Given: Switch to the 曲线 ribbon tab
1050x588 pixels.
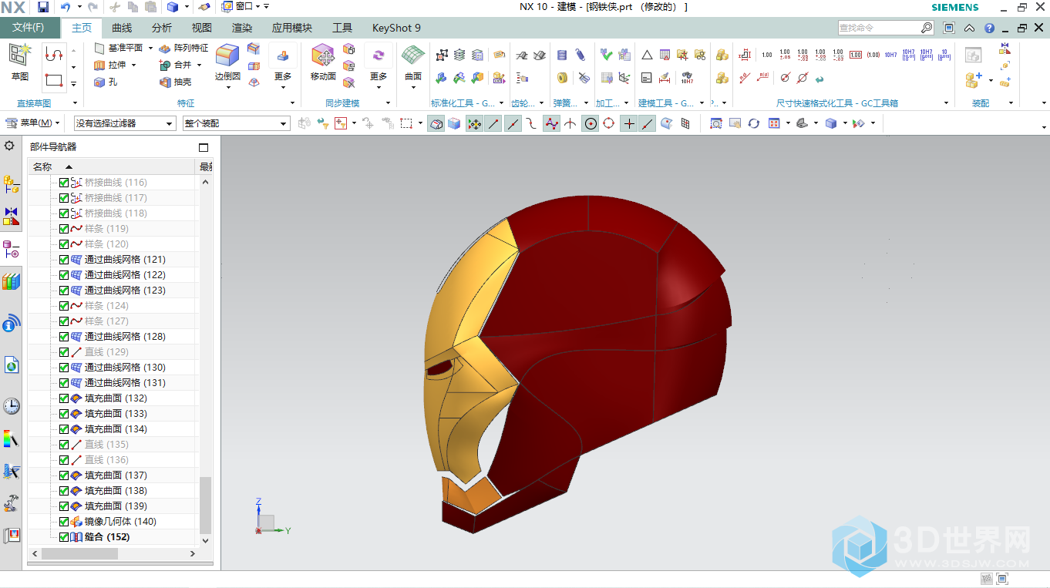Looking at the screenshot, I should coord(122,28).
